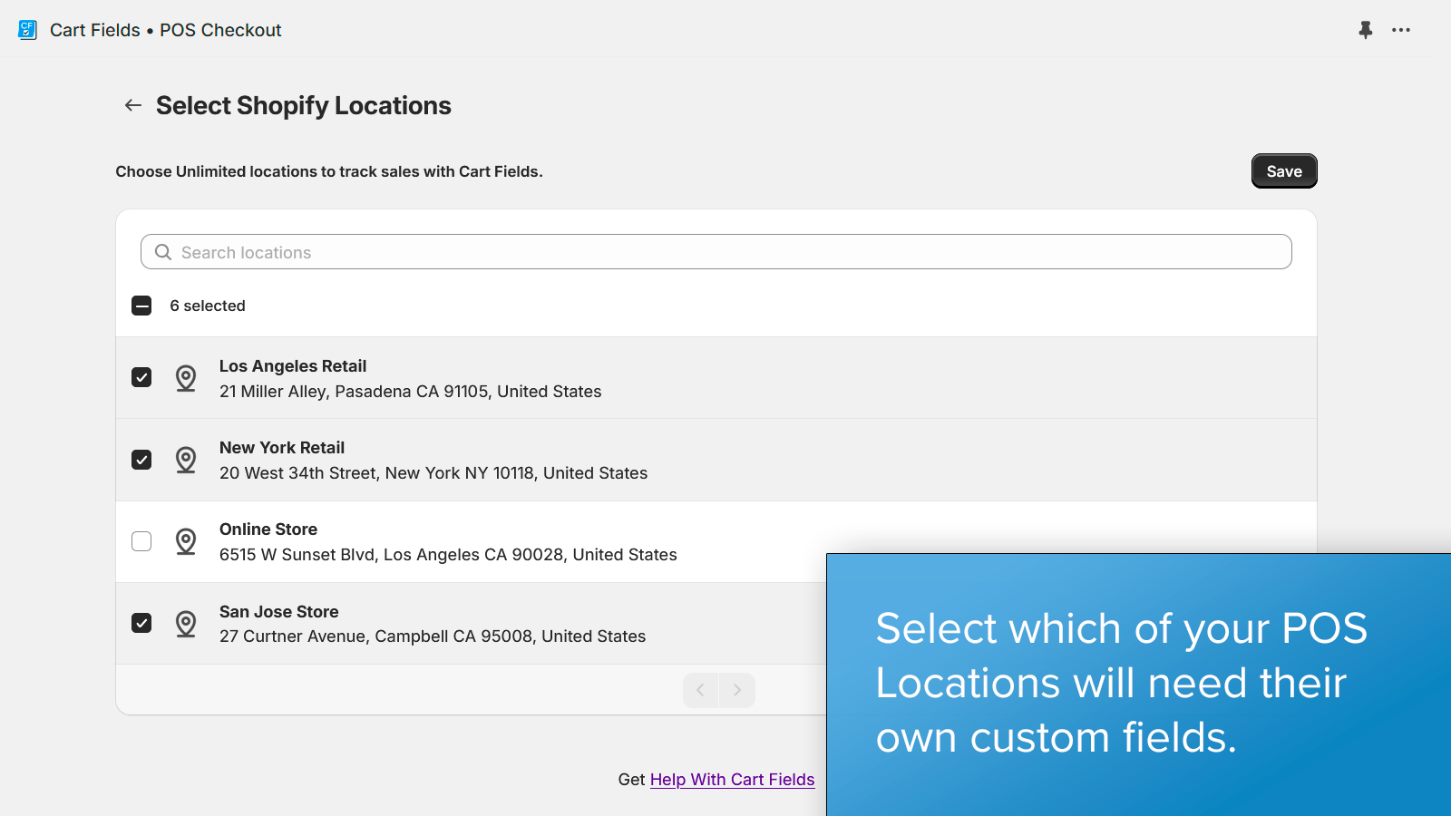Image resolution: width=1451 pixels, height=816 pixels.
Task: Click the San Jose Store name
Action: pyautogui.click(x=279, y=612)
